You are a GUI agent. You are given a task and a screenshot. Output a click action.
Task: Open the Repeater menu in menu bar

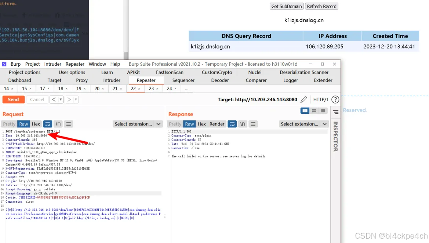(75, 64)
